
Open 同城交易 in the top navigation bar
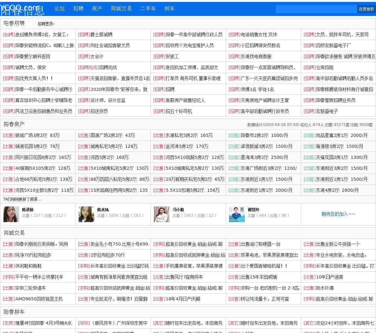(x=121, y=9)
